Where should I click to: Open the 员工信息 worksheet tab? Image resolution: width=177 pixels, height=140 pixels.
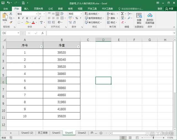(43, 133)
